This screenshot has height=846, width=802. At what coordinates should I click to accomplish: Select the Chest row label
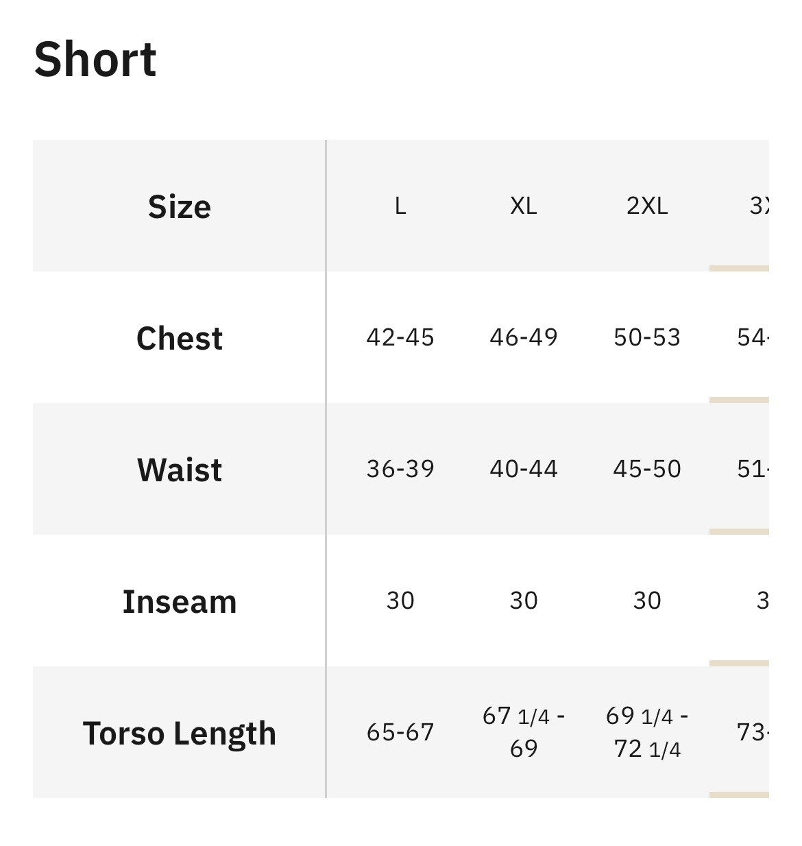coord(180,338)
